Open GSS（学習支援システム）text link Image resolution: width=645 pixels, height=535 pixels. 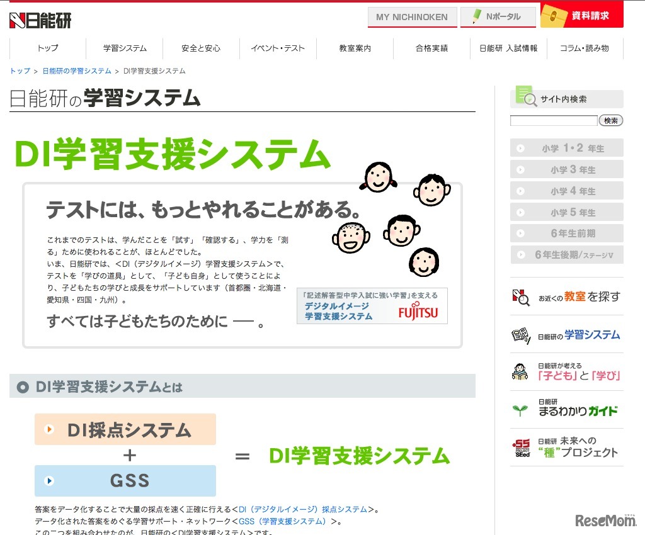(x=284, y=521)
